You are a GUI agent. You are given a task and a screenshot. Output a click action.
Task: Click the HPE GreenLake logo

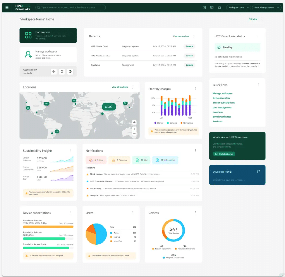click(x=23, y=7)
